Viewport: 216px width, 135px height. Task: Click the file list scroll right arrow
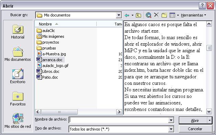pyautogui.click(x=119, y=112)
